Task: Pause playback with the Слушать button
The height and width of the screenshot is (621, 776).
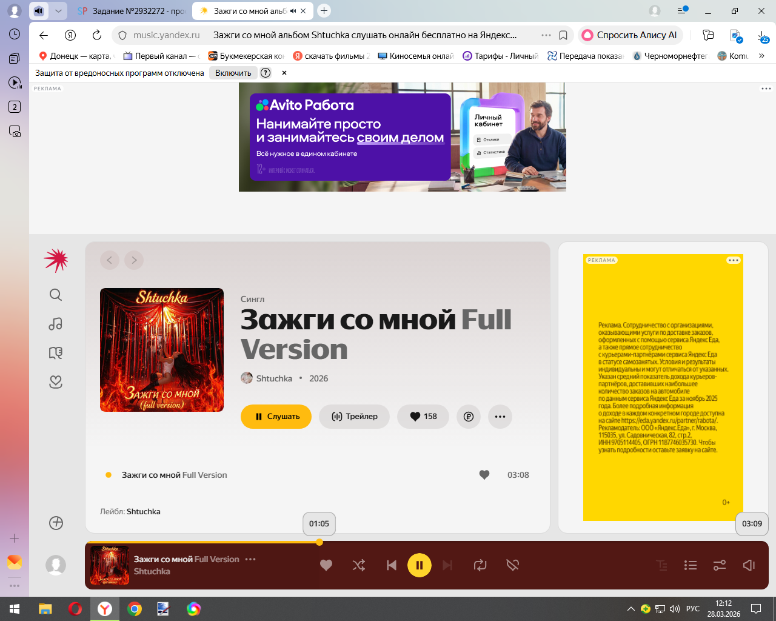Action: click(276, 417)
